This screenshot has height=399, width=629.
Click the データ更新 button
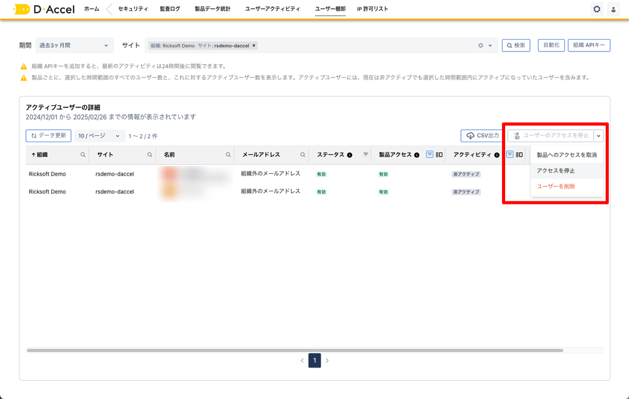tap(48, 136)
